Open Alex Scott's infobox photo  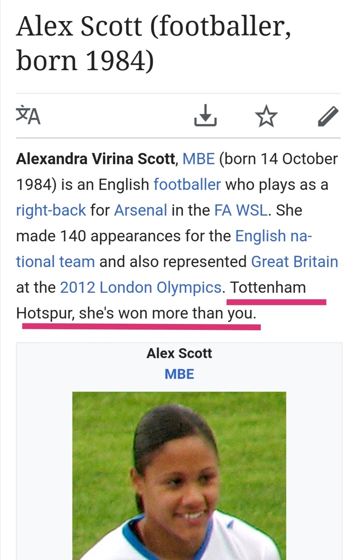point(179,475)
